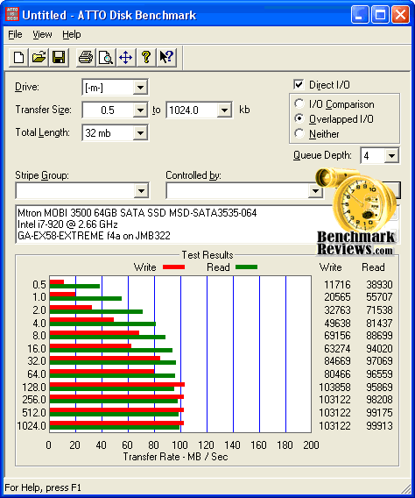The image size is (415, 498).
Task: Click the 'Transfer Rate - MB / Sec' axis label
Action: (175, 457)
